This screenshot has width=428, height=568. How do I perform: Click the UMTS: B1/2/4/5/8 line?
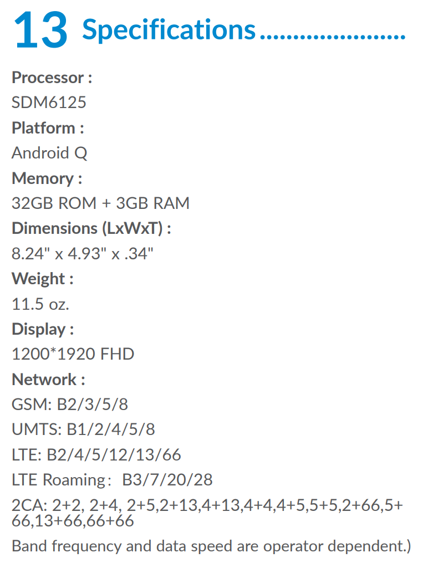click(83, 429)
